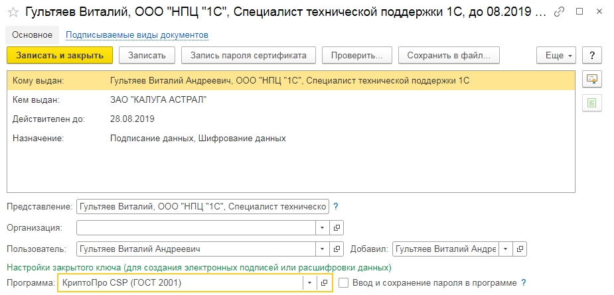Viewport: 614px width, 295px height.
Task: Open selected Пользователь record icon
Action: point(337,249)
